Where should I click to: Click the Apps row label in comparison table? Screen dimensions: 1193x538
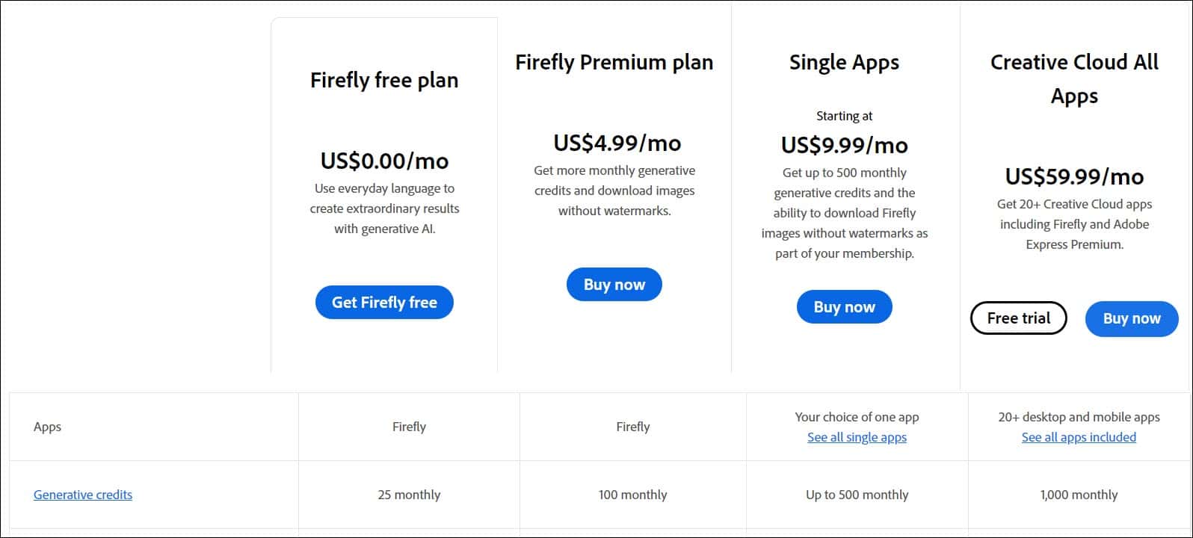click(x=47, y=427)
